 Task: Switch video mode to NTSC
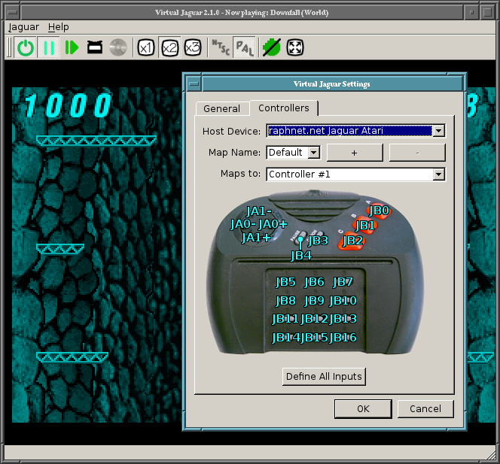(x=221, y=48)
